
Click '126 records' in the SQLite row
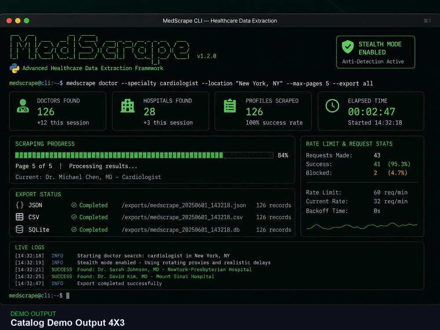click(274, 230)
